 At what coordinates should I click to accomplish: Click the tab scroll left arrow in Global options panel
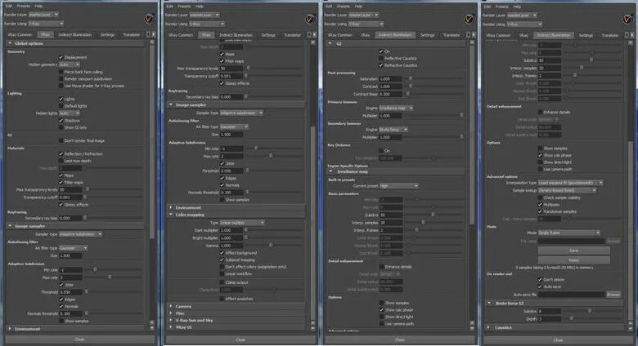tap(148, 34)
